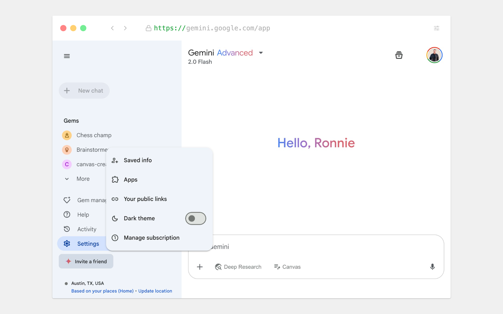Viewport: 503px width, 314px height.
Task: Select Saved info menu item
Action: pyautogui.click(x=138, y=160)
